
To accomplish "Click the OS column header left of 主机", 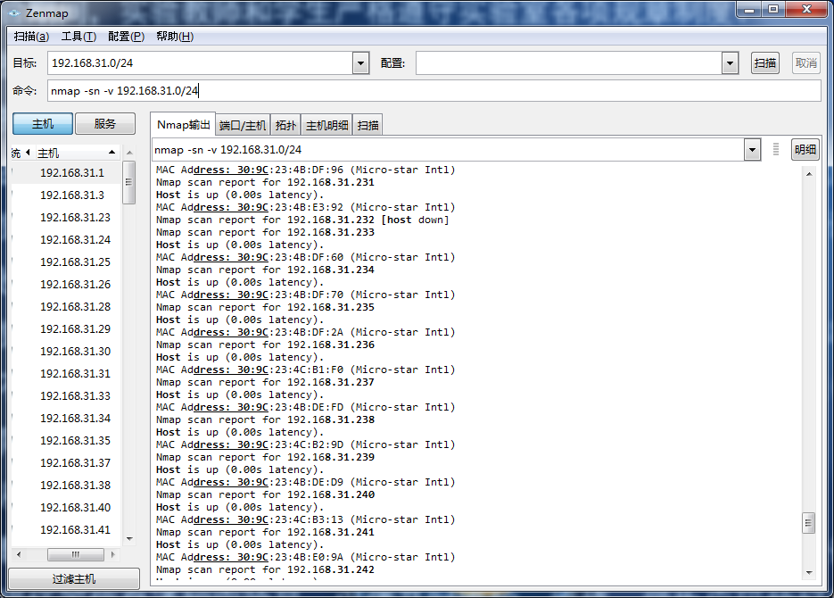I will click(x=21, y=154).
